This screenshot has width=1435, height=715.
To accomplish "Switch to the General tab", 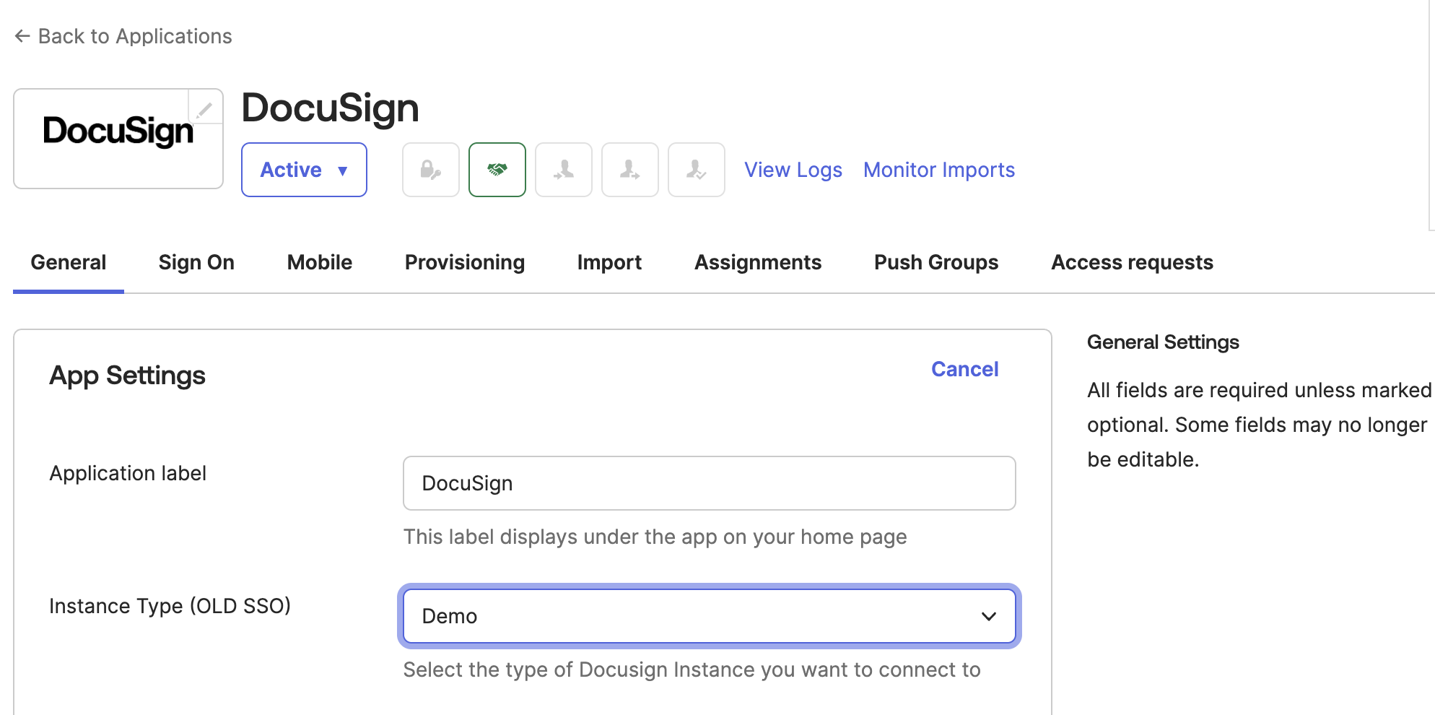I will [69, 262].
